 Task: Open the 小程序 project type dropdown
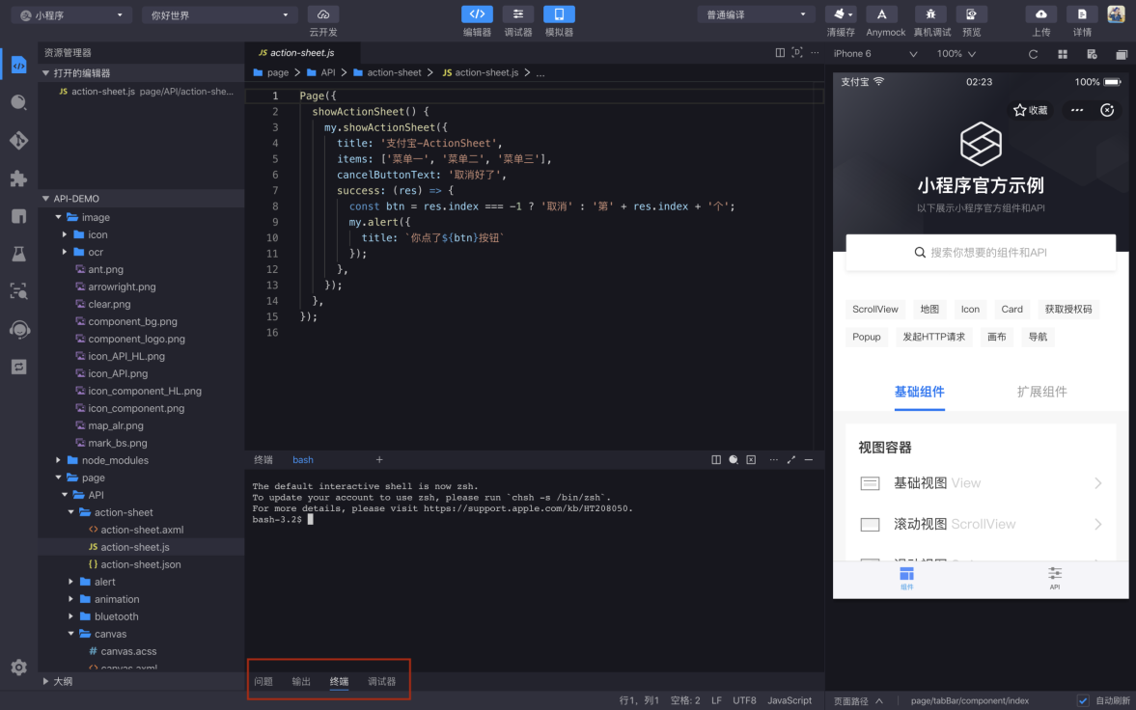[x=71, y=14]
